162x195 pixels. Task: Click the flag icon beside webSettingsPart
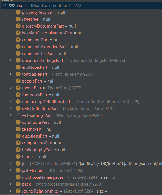[x=18, y=116]
